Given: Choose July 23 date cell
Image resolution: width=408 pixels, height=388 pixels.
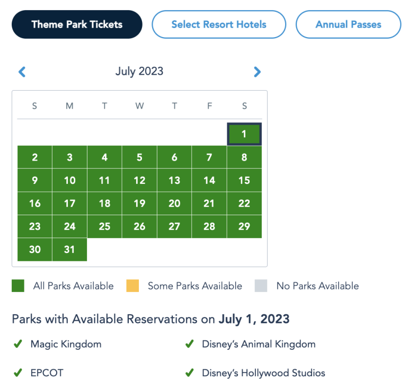Looking at the screenshot, I should pos(35,226).
